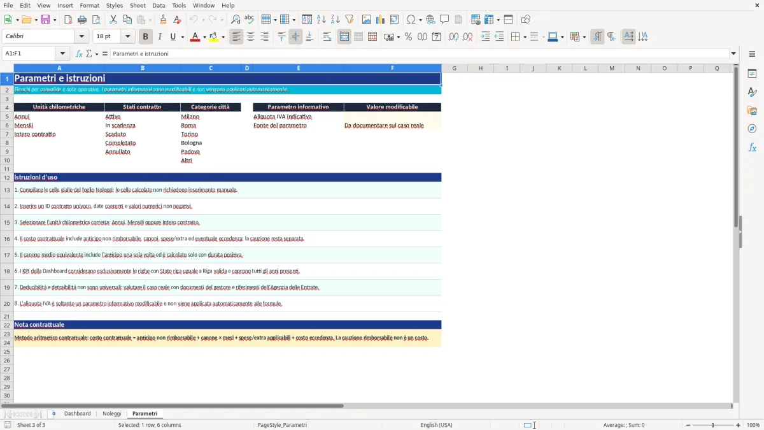Image resolution: width=764 pixels, height=430 pixels.
Task: Print the spreadsheet with the printer icon
Action: 82,20
